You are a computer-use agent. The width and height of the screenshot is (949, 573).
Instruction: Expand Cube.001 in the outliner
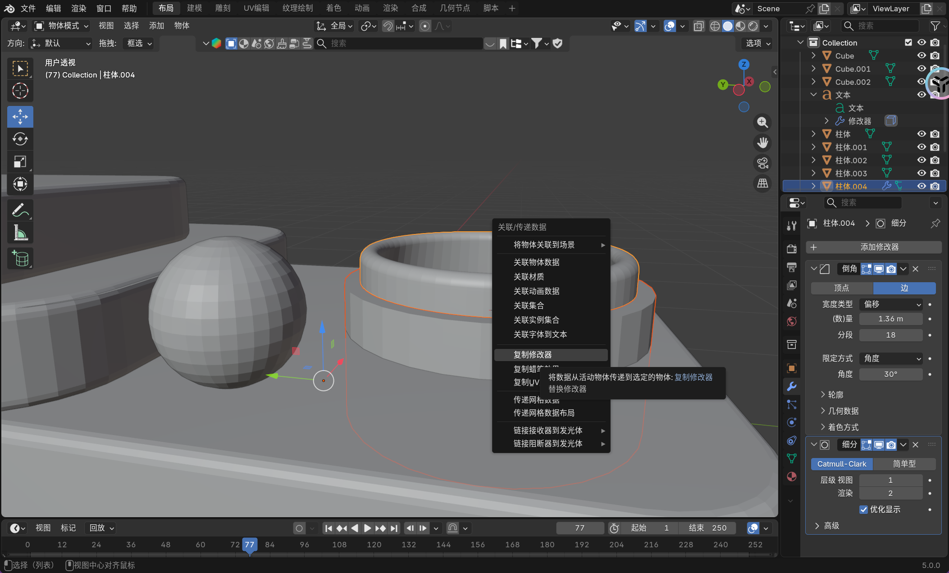pyautogui.click(x=813, y=69)
